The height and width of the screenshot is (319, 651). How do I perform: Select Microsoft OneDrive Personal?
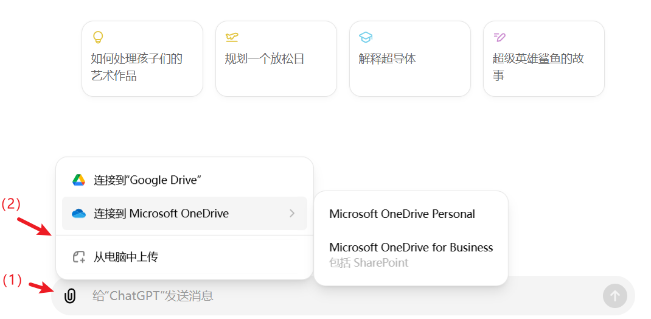click(402, 214)
